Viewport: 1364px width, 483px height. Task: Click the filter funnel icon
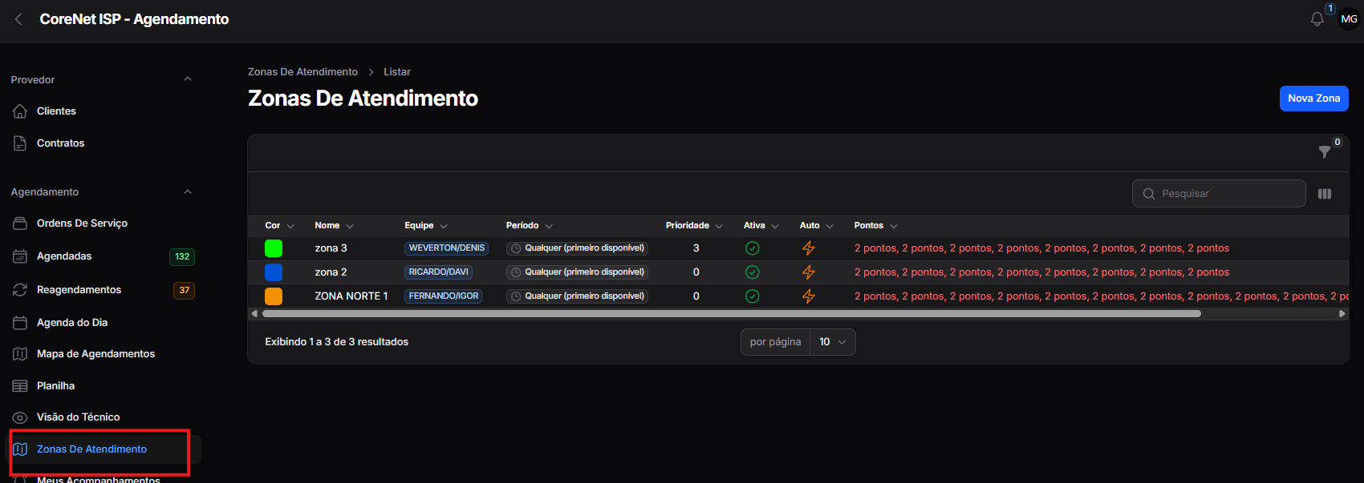[1325, 152]
